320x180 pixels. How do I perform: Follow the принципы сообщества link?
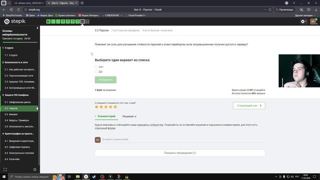click(150, 124)
